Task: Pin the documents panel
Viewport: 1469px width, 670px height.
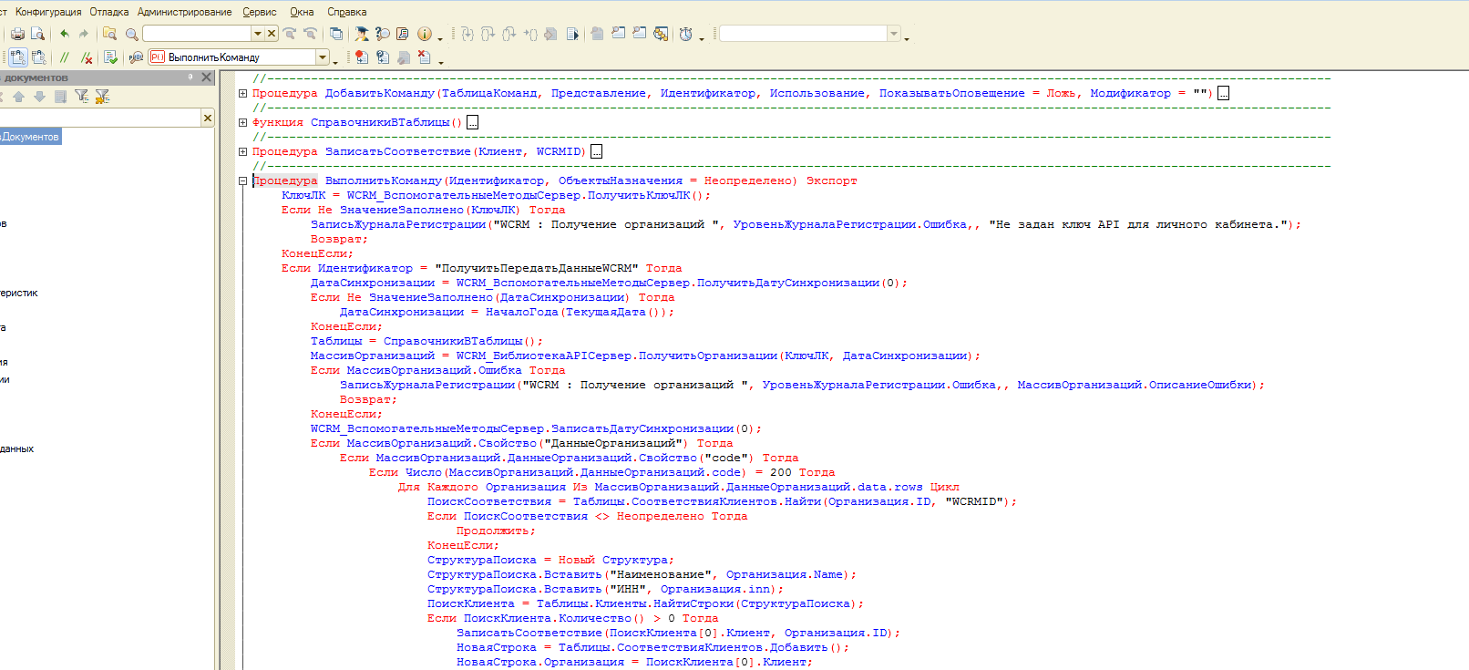Action: coord(190,77)
